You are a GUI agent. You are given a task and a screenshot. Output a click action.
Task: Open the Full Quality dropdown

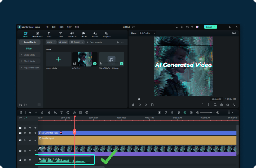coord(148,33)
